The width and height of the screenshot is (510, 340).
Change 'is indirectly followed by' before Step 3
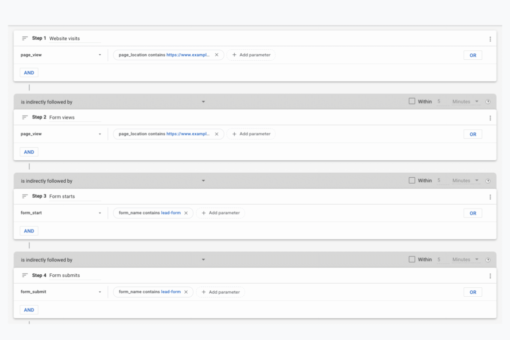coord(113,181)
